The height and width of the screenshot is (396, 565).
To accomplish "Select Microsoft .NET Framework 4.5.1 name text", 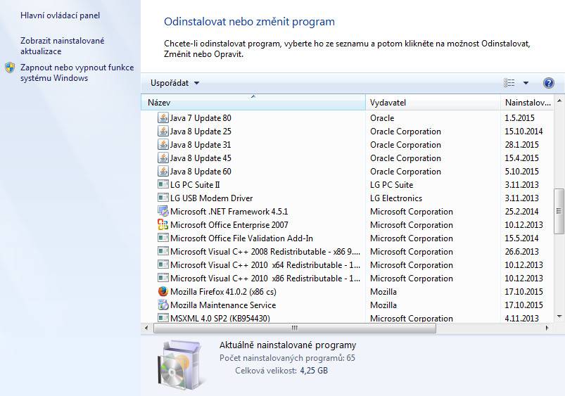I will pyautogui.click(x=229, y=211).
